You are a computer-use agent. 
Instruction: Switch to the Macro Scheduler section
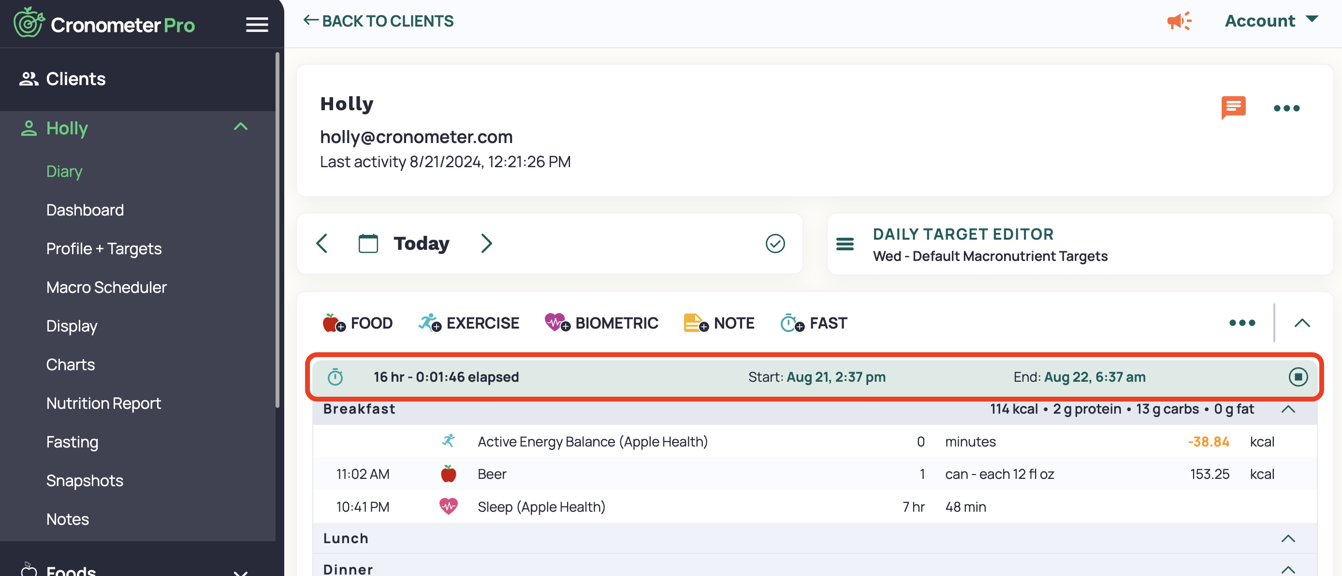(106, 287)
